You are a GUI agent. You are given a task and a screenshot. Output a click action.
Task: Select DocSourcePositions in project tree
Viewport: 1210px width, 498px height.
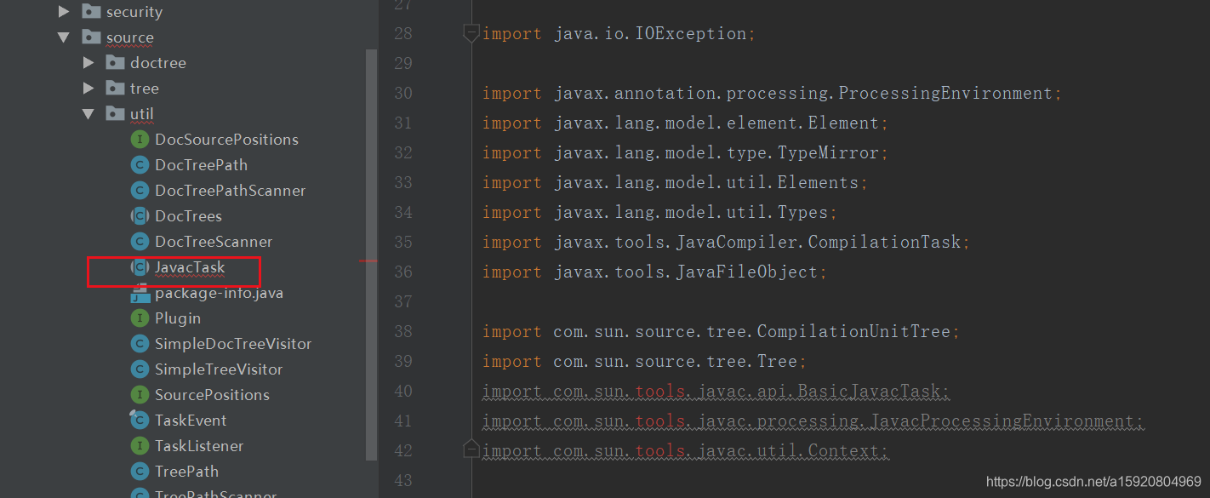[226, 140]
